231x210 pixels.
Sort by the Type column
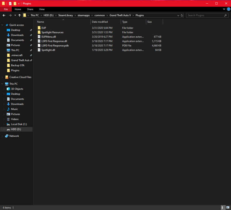point(133,22)
